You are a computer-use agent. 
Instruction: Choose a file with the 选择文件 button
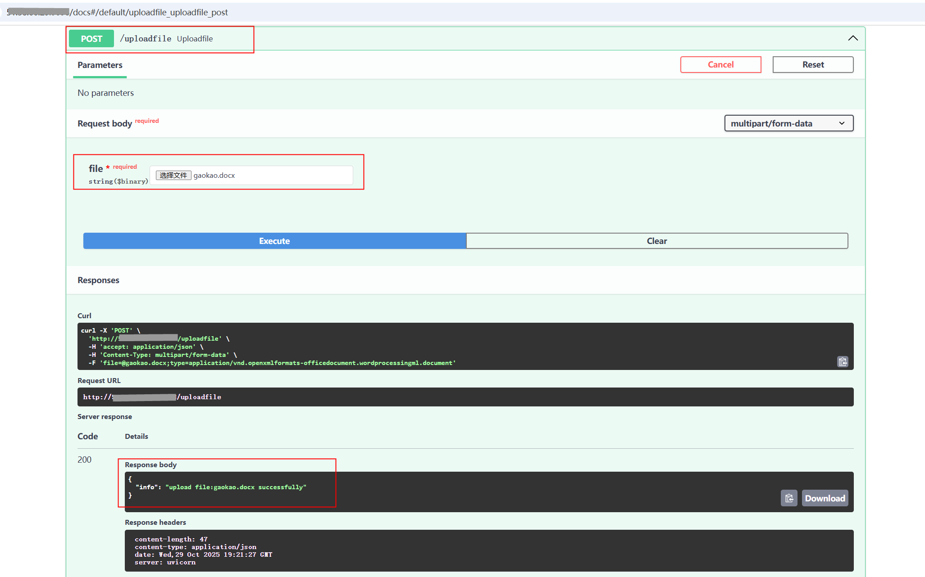pos(173,175)
